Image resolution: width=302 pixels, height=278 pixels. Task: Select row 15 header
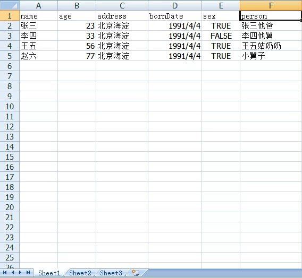point(10,157)
